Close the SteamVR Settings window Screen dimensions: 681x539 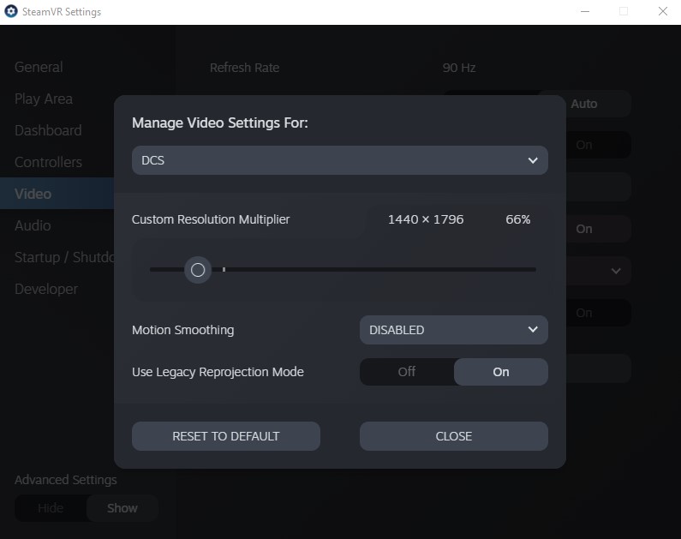(x=663, y=12)
